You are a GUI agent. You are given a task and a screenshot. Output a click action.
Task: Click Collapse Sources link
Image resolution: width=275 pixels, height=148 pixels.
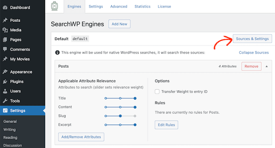pos(254,53)
